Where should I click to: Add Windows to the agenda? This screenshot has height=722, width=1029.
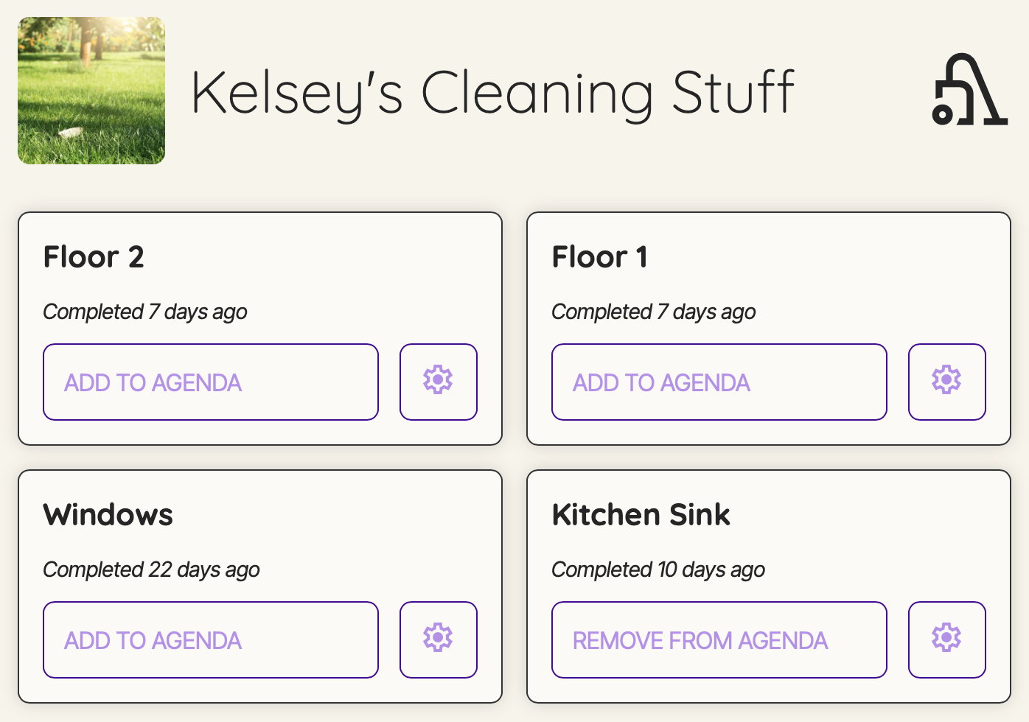[x=211, y=639]
